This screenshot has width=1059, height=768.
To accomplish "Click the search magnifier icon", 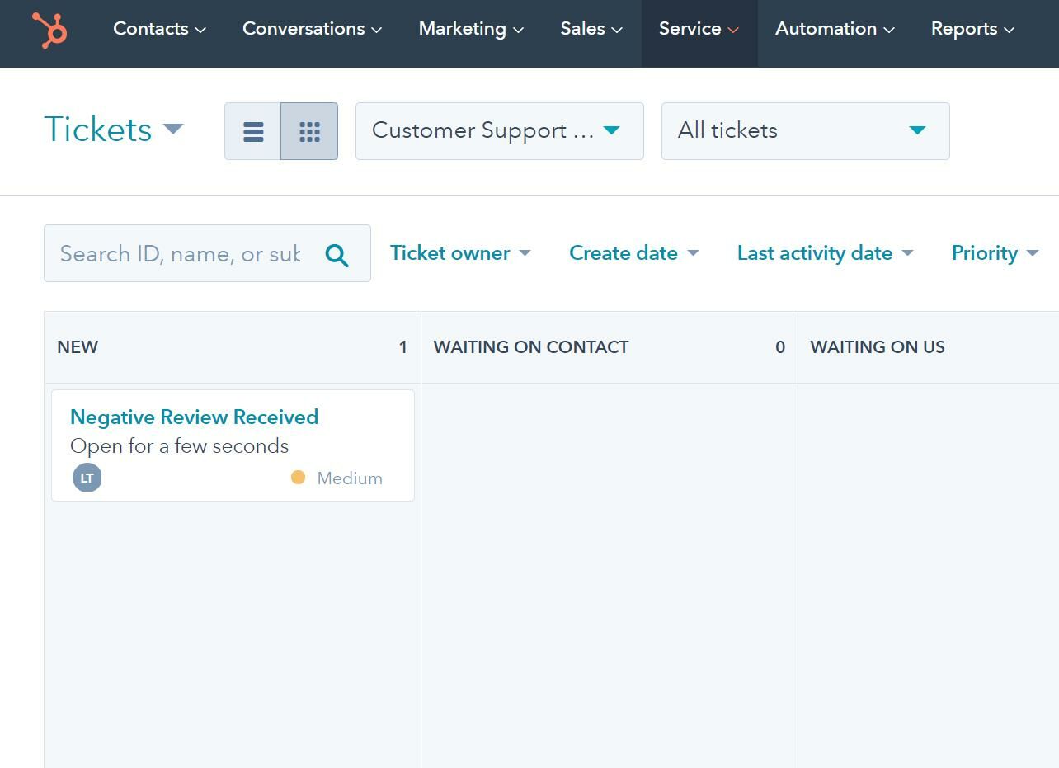I will pyautogui.click(x=337, y=255).
